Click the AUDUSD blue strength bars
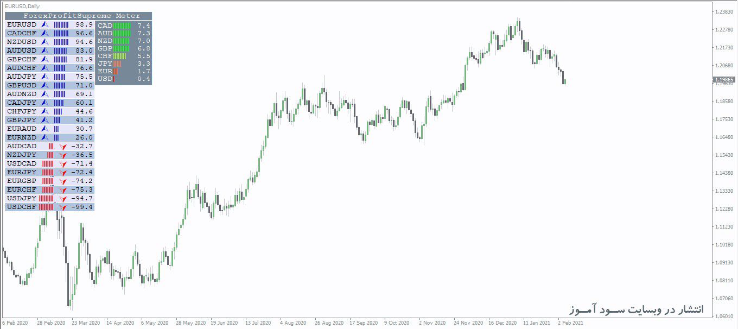Viewport: 738px width, 329px height. (x=61, y=50)
